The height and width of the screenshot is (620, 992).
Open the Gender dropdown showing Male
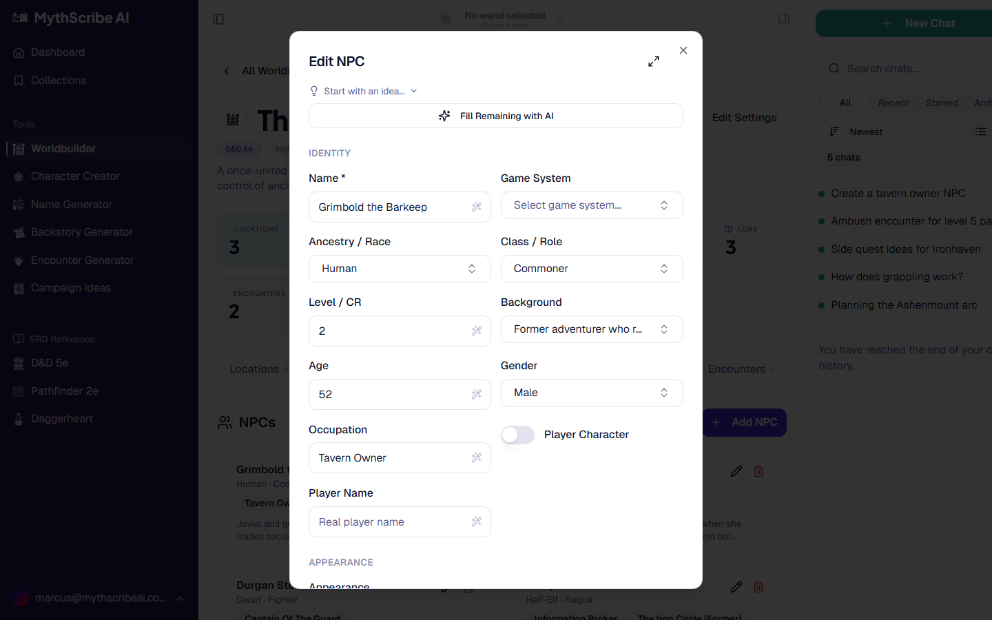coord(591,393)
